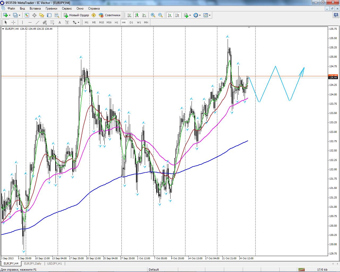Select the Crosshair tool
340x272 pixels.
pos(13,23)
